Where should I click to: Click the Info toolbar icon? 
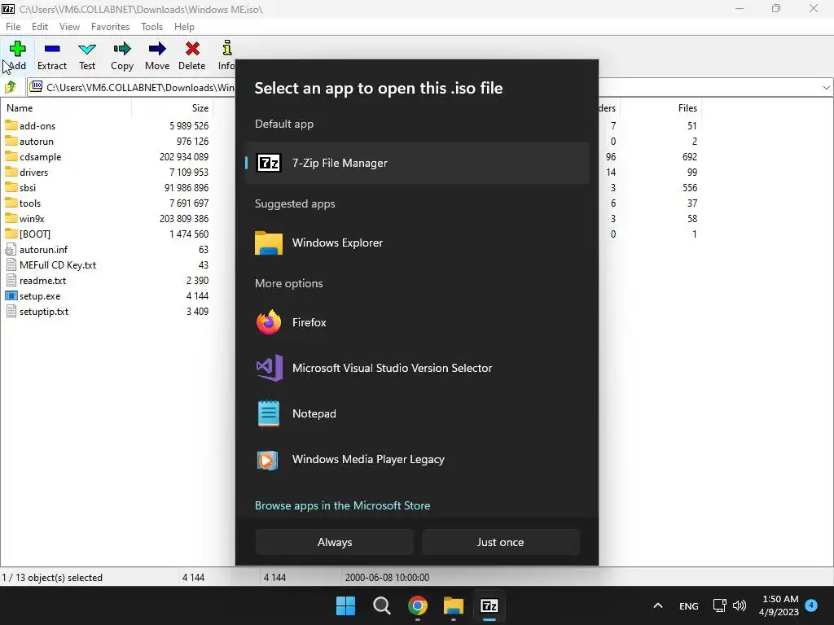click(227, 48)
